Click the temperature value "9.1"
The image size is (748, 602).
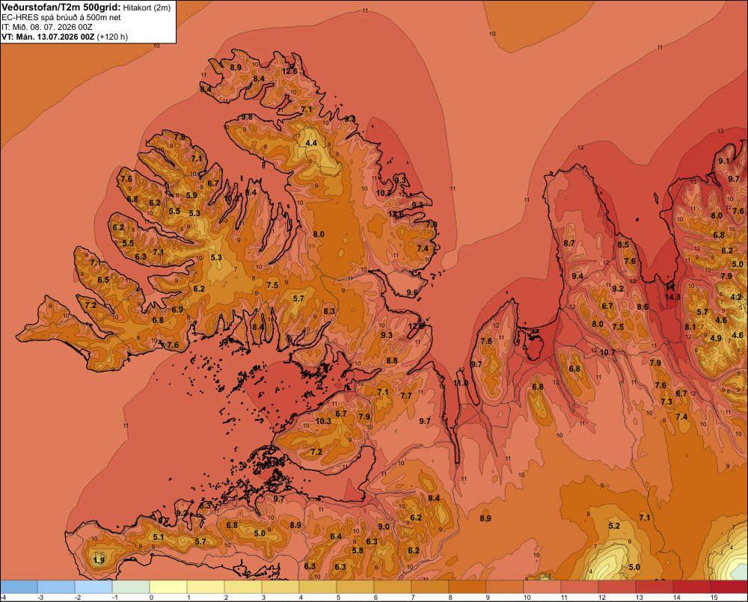(x=723, y=162)
